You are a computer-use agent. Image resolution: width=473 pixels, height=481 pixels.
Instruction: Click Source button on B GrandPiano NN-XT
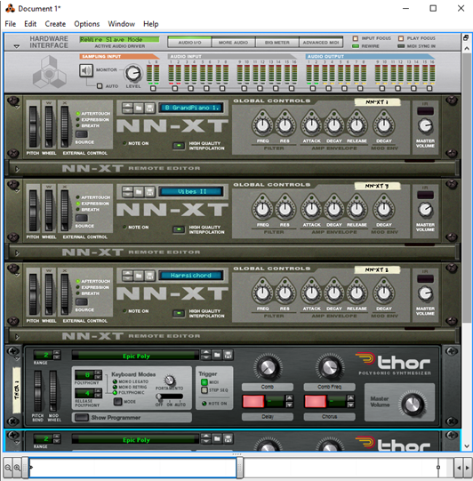point(82,134)
